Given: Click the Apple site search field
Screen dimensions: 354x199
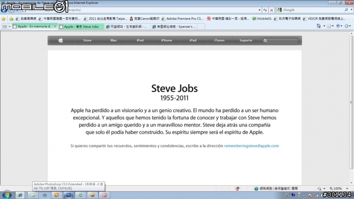Looking at the screenshot, I should point(280,40).
